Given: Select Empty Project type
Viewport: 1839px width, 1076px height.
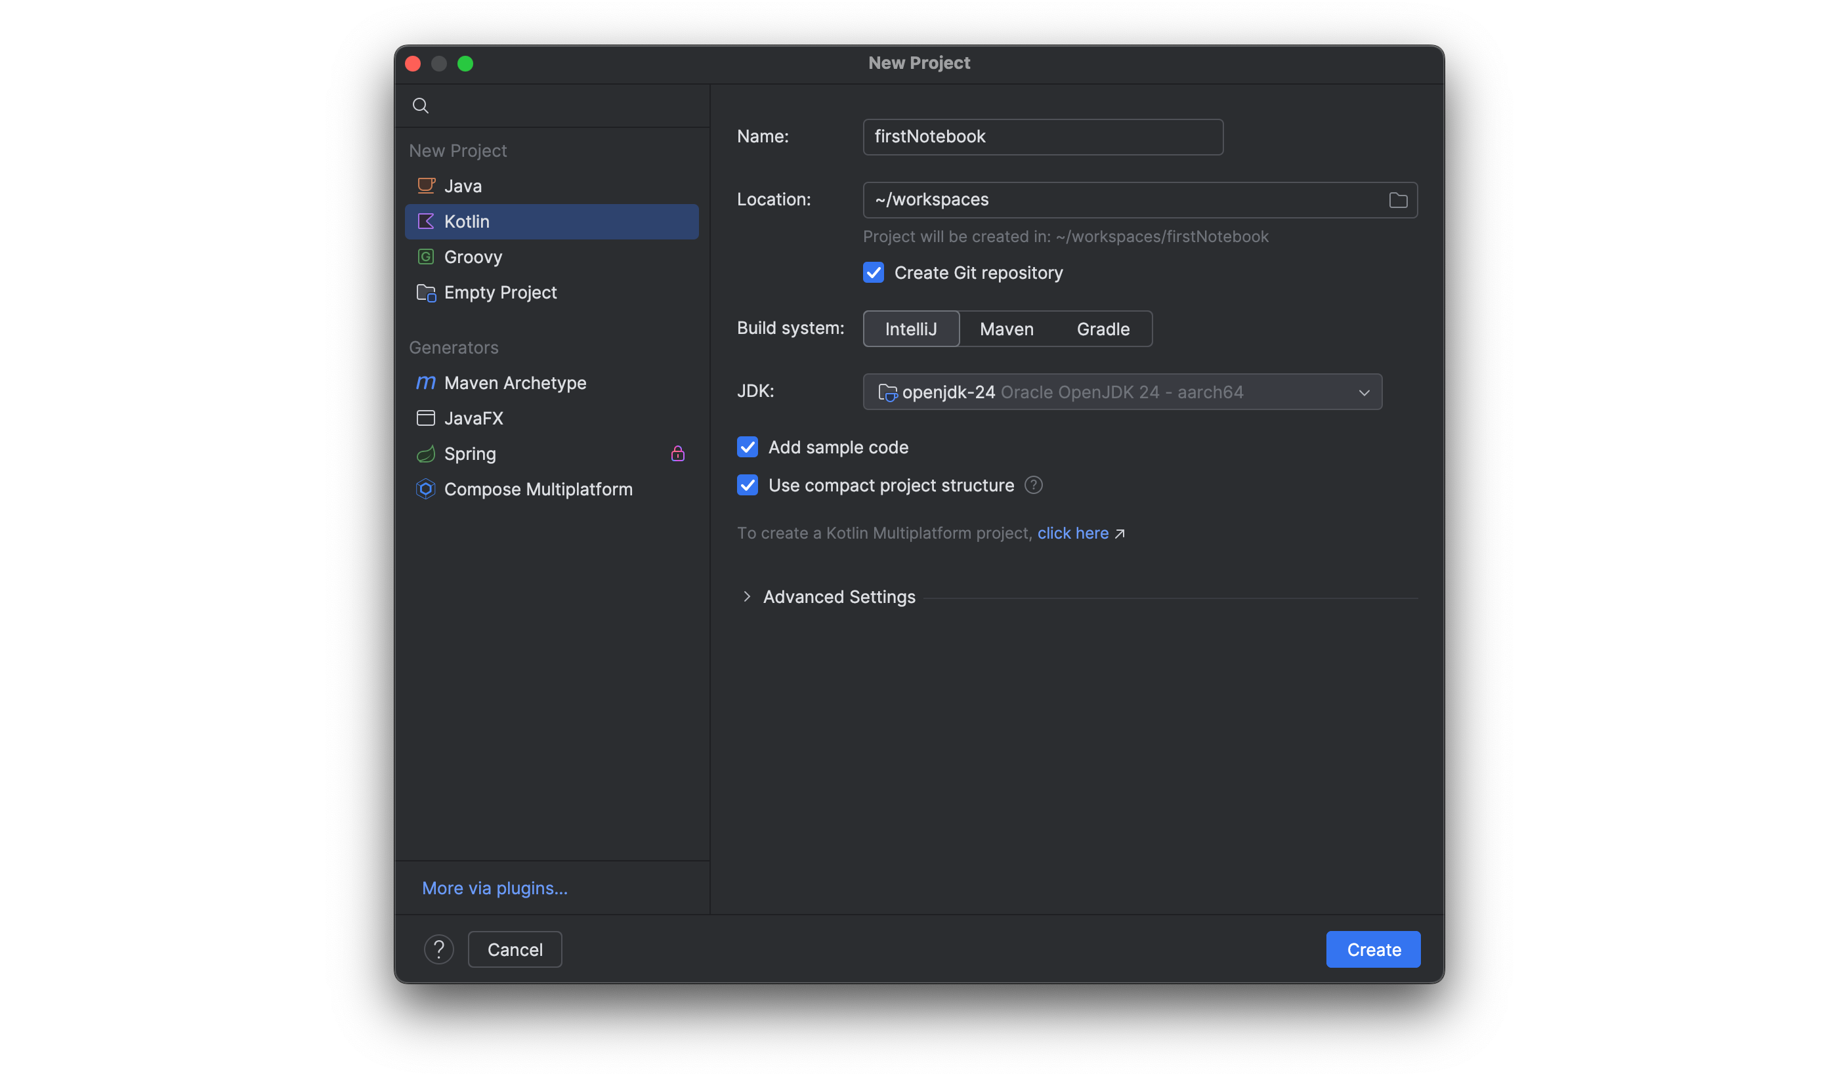Looking at the screenshot, I should click(x=552, y=293).
